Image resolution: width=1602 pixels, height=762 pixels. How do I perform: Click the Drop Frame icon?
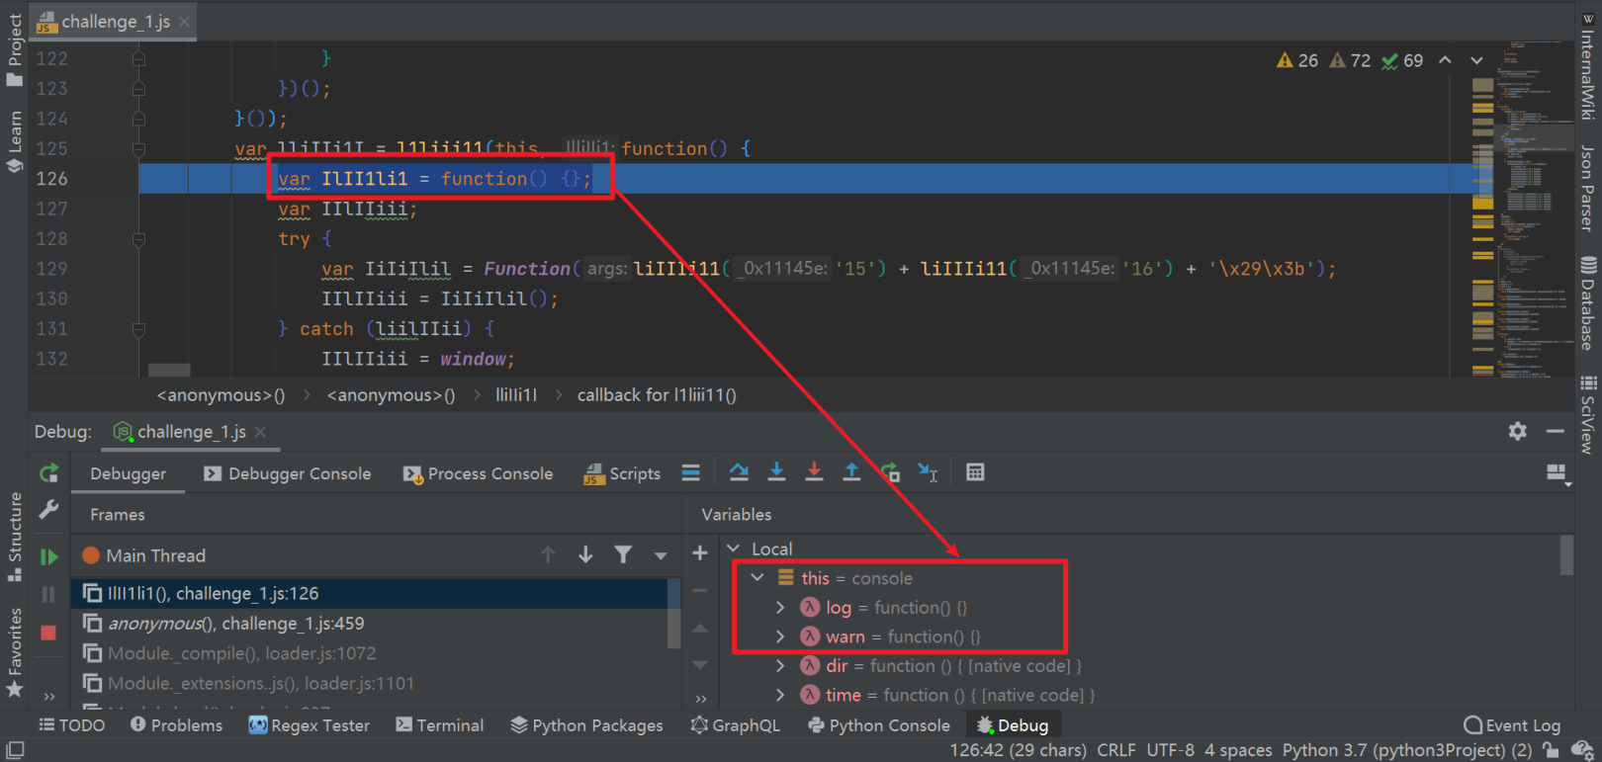pos(890,472)
